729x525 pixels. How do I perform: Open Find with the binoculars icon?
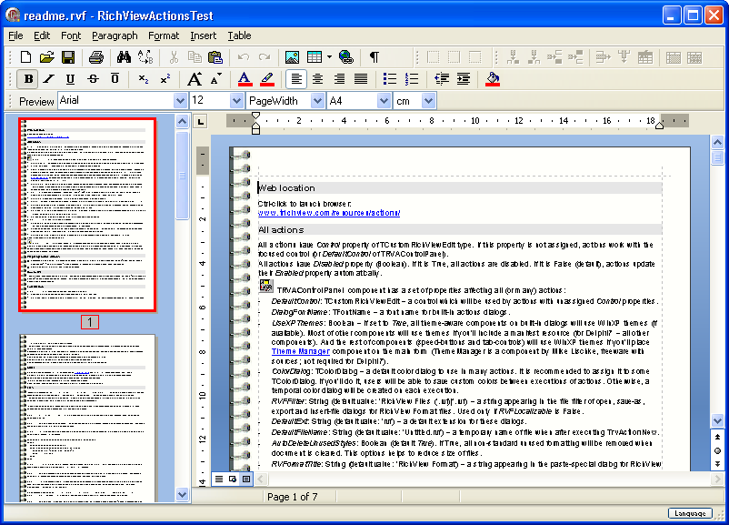(x=124, y=57)
